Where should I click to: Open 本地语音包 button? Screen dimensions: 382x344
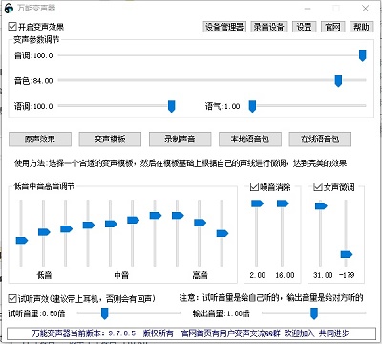250,140
